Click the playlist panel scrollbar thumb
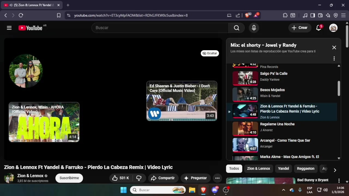 (x=339, y=88)
